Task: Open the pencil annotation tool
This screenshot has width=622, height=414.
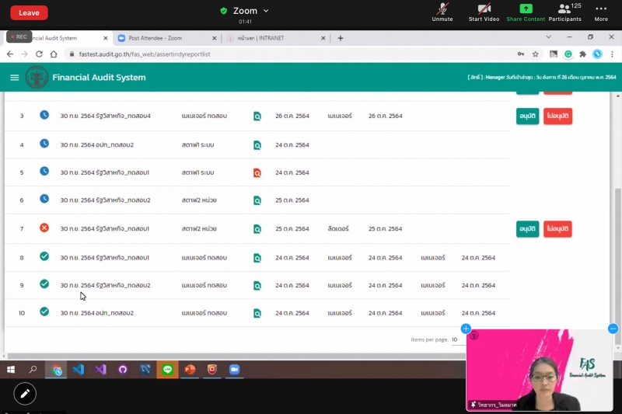Action: click(x=25, y=394)
